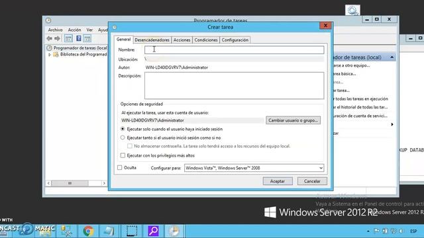Click the Back arrow in Task Scheduler toolbar

click(49, 38)
